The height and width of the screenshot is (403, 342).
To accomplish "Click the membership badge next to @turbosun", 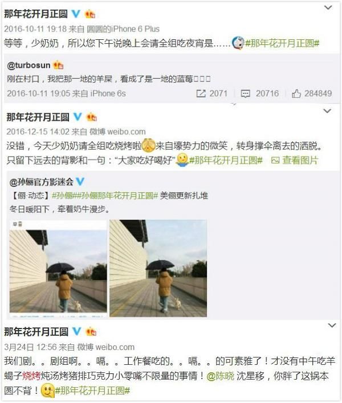I will (x=58, y=65).
